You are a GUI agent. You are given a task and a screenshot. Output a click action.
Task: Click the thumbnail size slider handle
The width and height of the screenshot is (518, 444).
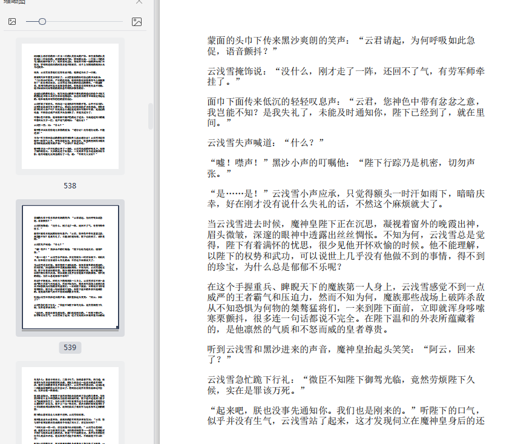pyautogui.click(x=42, y=22)
